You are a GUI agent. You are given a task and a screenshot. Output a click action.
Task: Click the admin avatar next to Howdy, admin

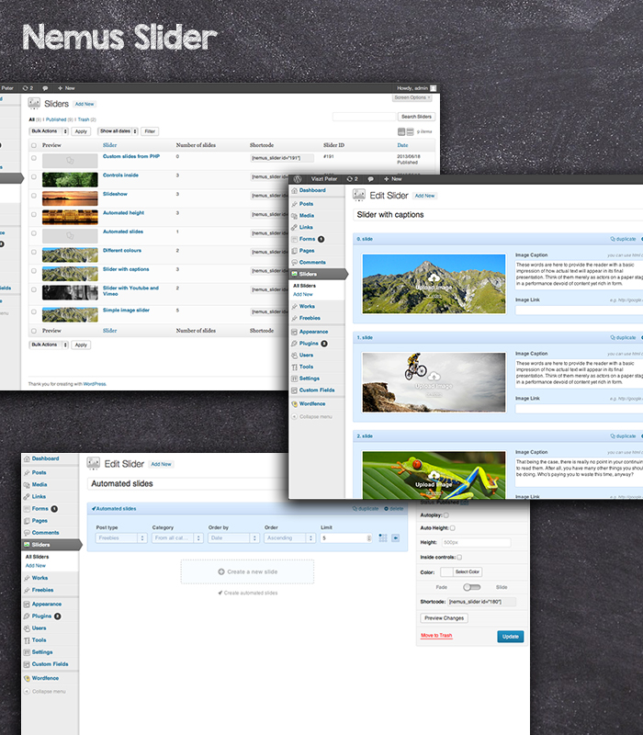434,88
